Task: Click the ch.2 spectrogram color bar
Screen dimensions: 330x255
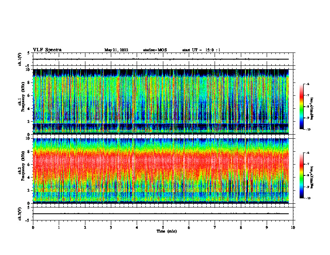Action: (301, 175)
